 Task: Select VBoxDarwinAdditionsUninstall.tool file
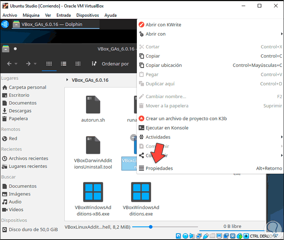[x=93, y=153]
